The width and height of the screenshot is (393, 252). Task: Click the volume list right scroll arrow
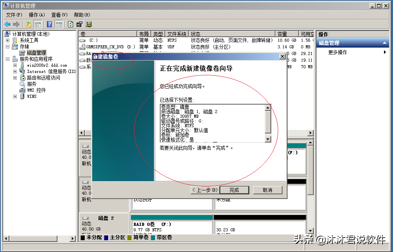pyautogui.click(x=311, y=133)
